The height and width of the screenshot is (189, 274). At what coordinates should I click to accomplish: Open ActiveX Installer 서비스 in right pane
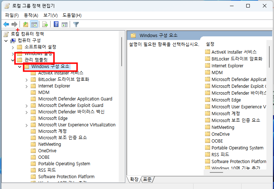click(x=234, y=52)
